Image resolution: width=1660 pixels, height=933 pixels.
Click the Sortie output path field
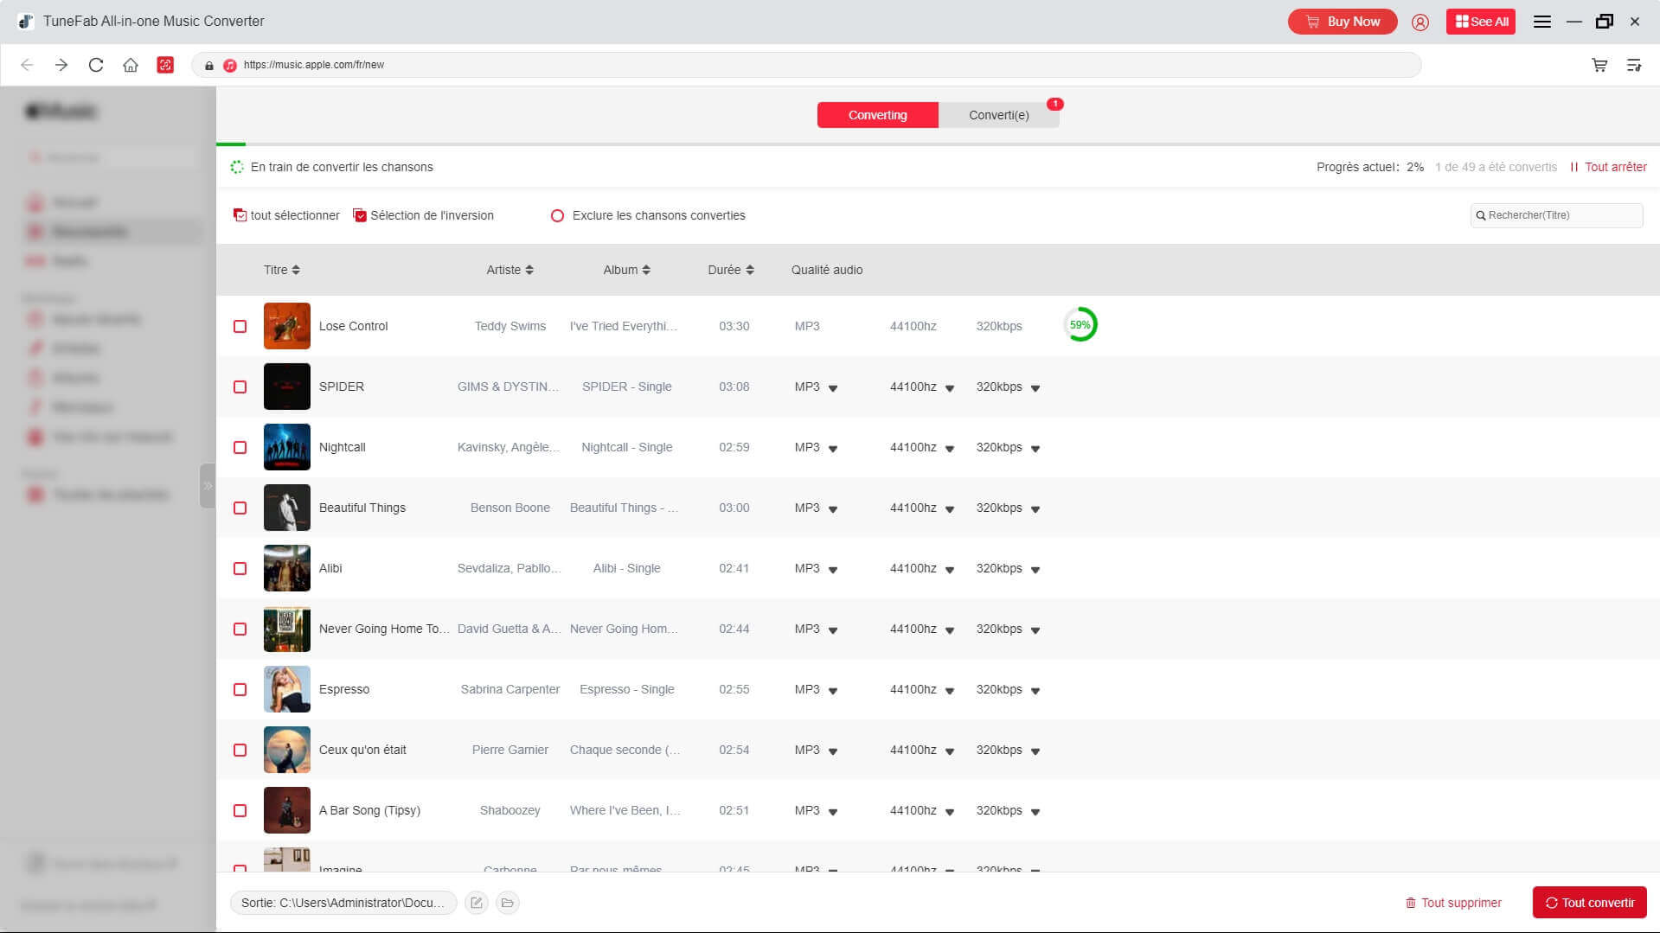[343, 903]
